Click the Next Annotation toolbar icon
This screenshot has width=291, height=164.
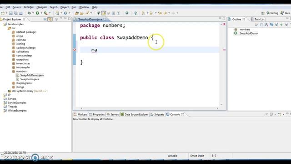(143, 13)
